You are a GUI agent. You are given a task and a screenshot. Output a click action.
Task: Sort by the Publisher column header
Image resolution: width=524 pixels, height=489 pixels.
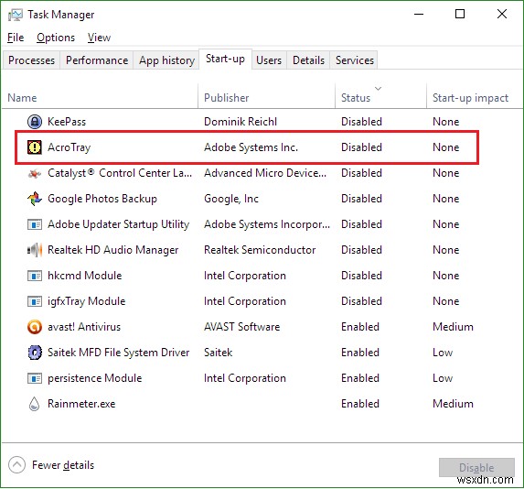pos(226,98)
